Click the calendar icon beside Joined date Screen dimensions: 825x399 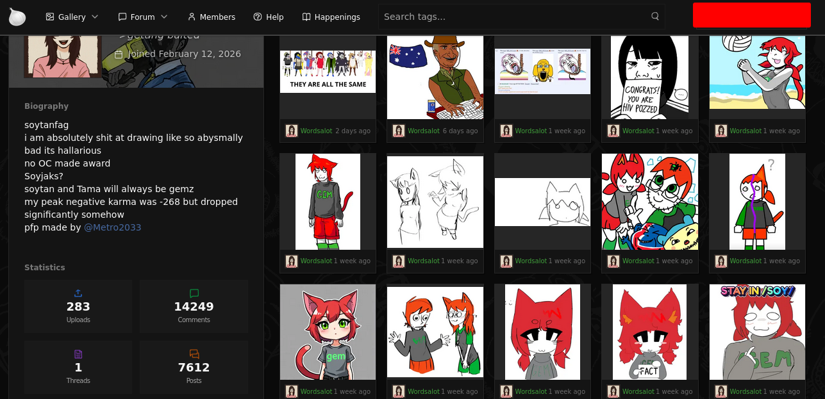click(118, 54)
